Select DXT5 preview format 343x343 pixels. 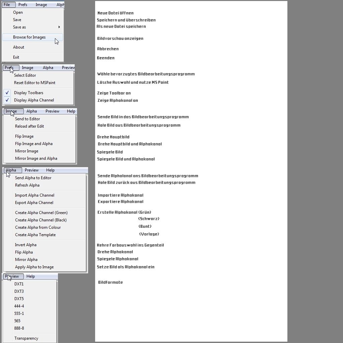click(19, 299)
